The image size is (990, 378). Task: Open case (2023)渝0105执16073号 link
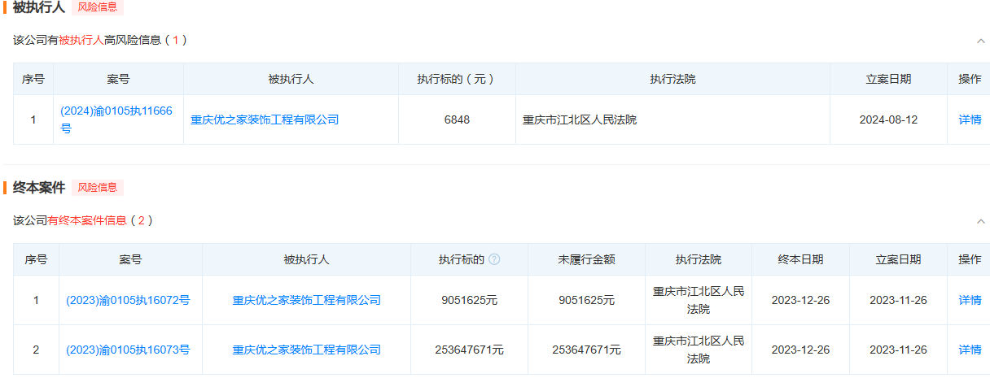[x=128, y=350]
